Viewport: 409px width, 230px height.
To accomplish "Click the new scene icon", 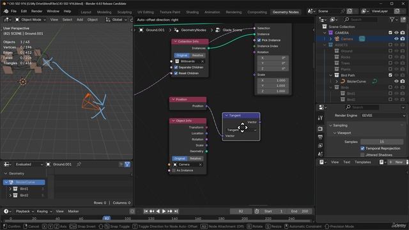I will (x=350, y=11).
